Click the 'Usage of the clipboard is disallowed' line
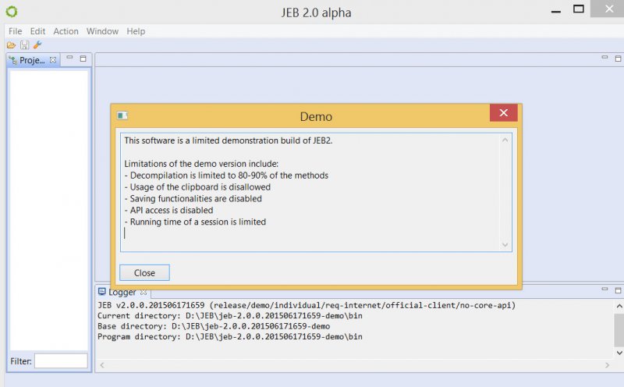 [197, 187]
